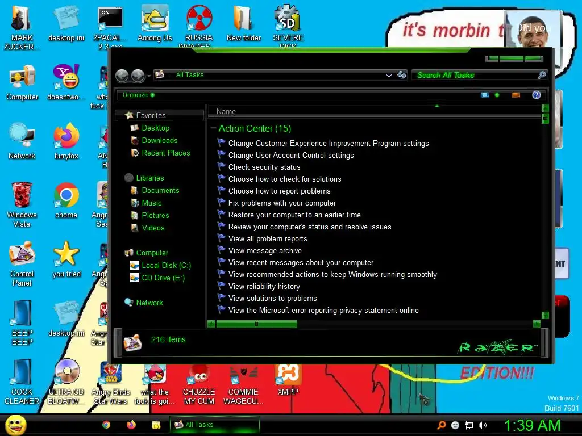Select Network in navigation pane

149,303
